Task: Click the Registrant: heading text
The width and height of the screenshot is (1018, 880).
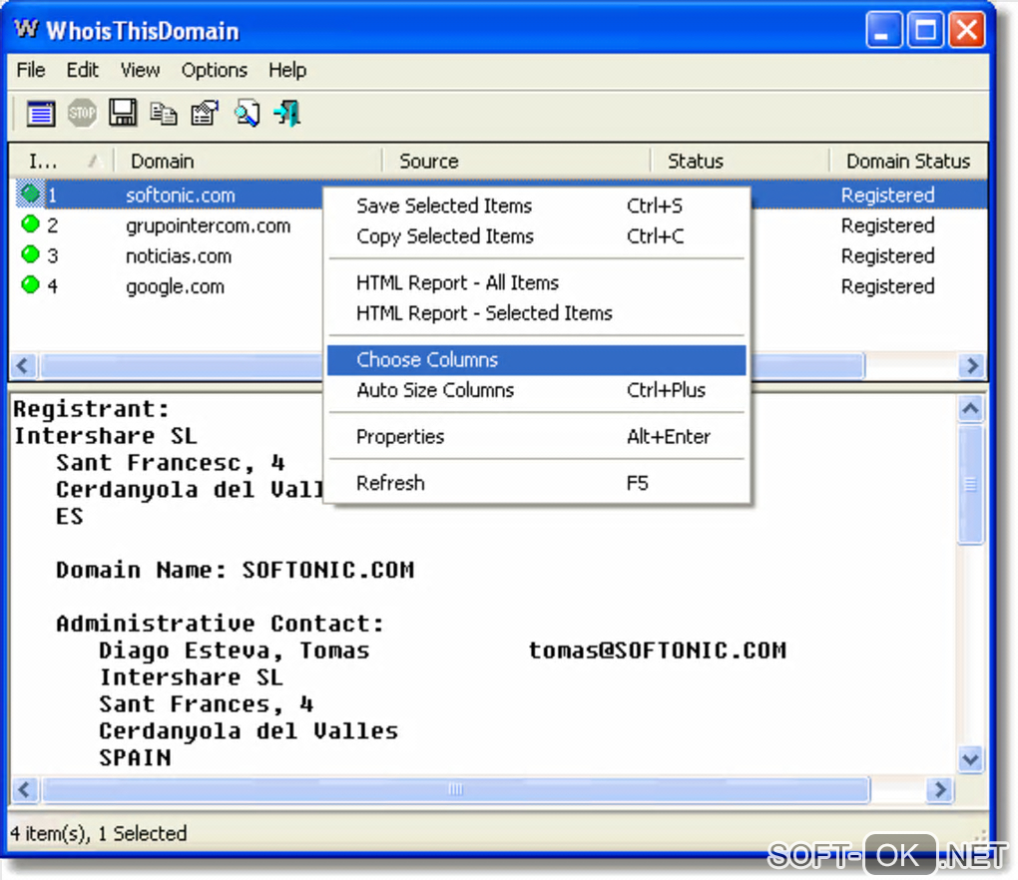Action: coord(92,409)
